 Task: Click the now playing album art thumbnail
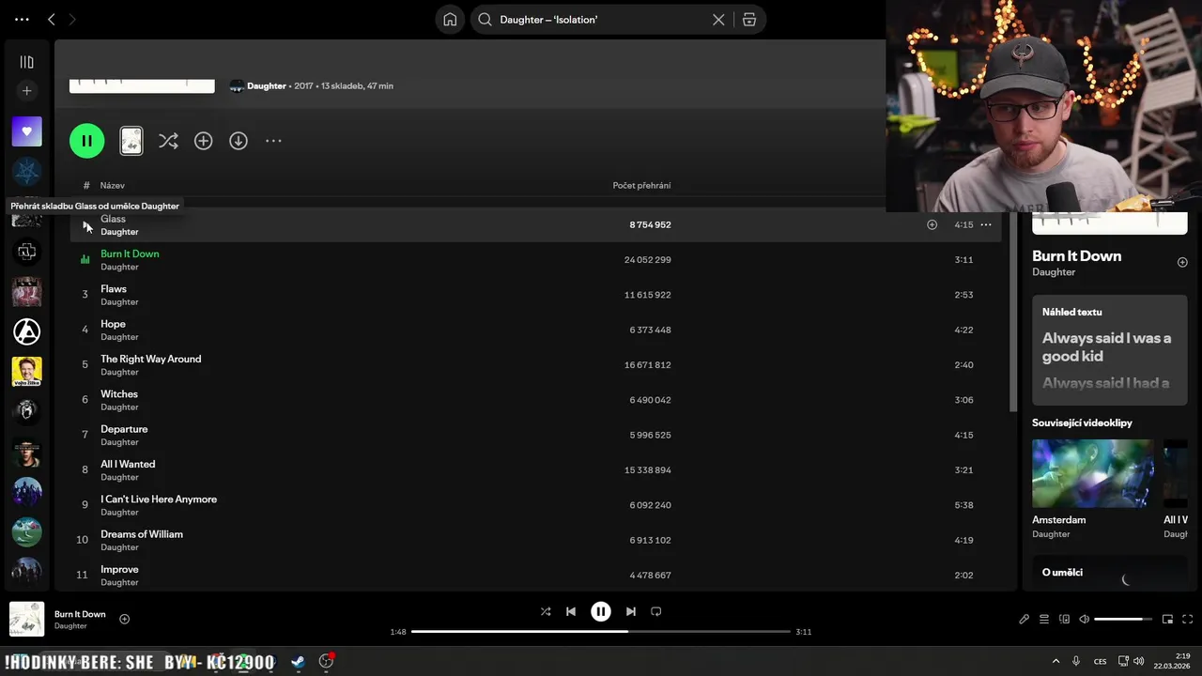tap(26, 620)
